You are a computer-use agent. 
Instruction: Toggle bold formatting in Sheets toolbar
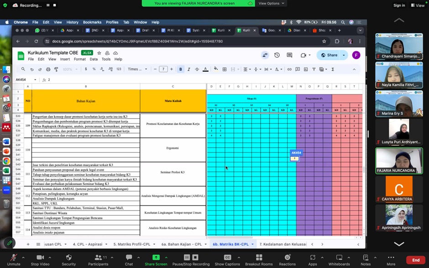(181, 69)
